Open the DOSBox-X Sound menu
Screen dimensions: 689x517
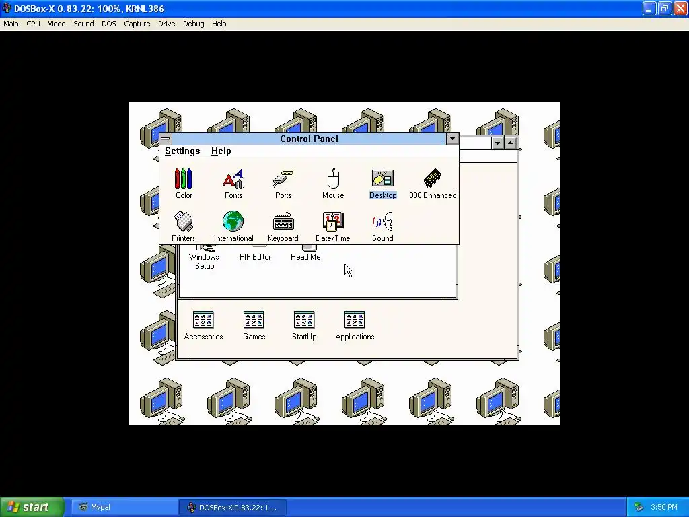click(x=83, y=24)
